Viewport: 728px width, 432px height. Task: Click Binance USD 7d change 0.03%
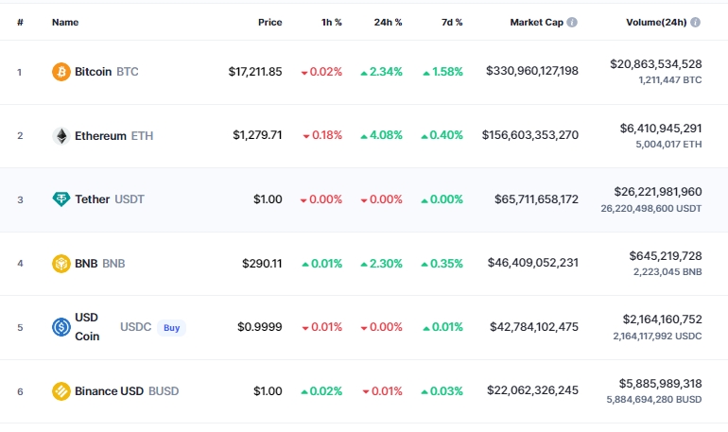[442, 391]
